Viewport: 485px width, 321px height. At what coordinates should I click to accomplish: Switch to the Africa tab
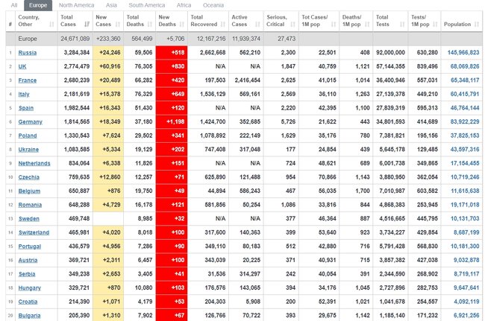pyautogui.click(x=184, y=5)
